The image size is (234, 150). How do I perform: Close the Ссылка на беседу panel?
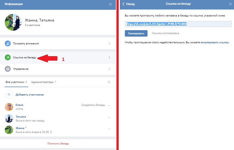[228, 4]
